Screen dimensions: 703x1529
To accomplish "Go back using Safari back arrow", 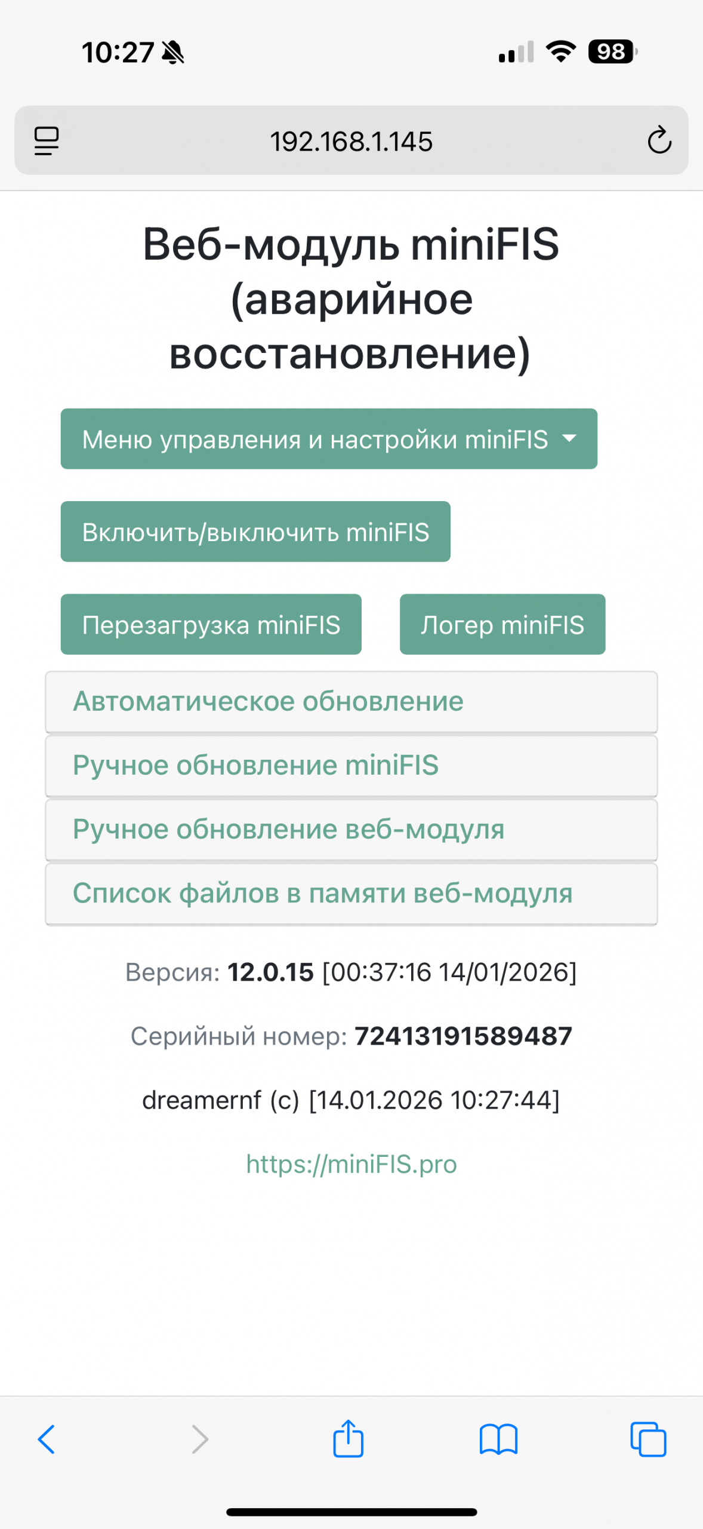I will 47,1439.
